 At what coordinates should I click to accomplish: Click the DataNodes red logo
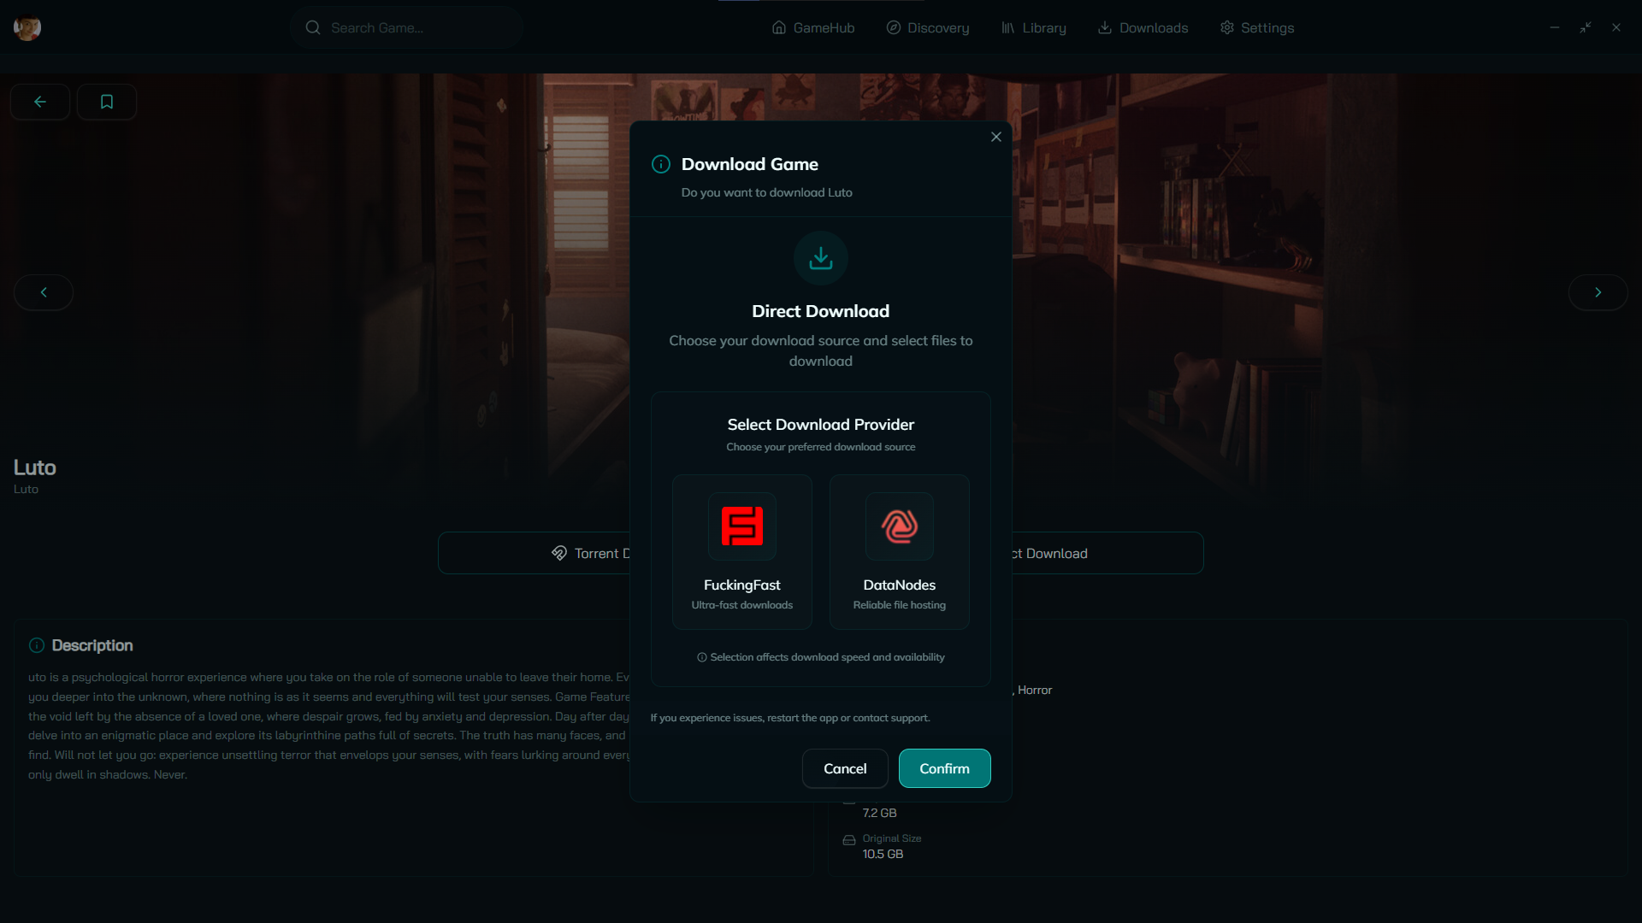(x=900, y=526)
